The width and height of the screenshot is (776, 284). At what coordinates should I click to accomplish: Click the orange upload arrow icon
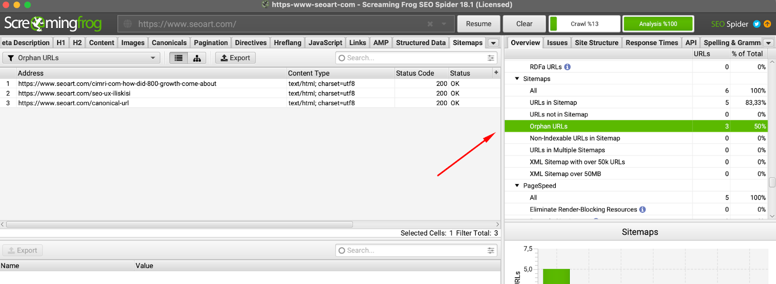767,24
